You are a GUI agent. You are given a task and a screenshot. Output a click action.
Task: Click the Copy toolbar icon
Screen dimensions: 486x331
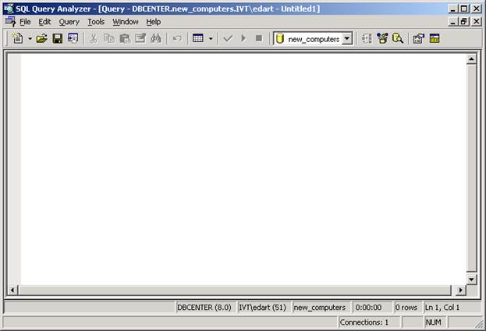(109, 38)
